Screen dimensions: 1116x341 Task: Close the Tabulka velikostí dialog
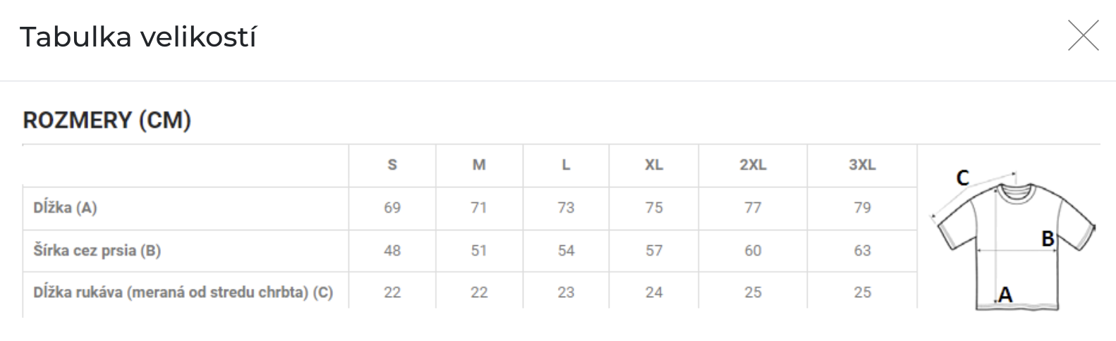point(1083,36)
